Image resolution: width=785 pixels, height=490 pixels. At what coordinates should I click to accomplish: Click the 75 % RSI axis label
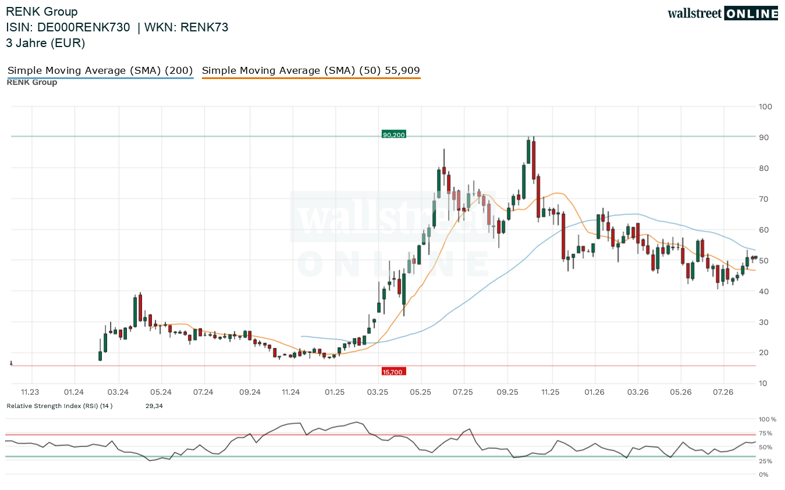pos(766,433)
